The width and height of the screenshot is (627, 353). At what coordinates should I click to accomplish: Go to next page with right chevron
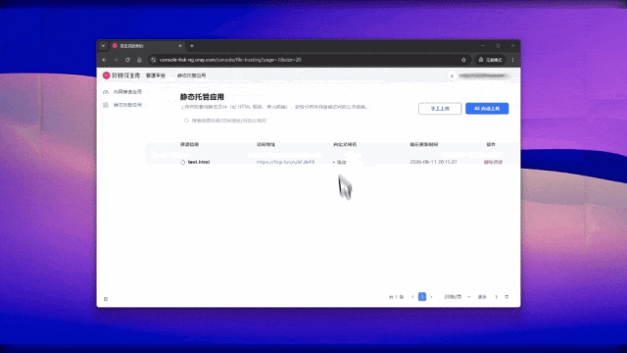(431, 297)
